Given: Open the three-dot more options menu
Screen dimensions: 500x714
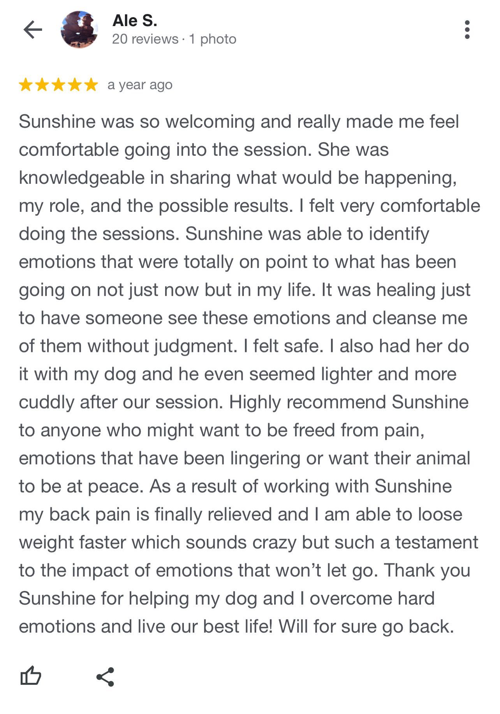Looking at the screenshot, I should coord(467,30).
